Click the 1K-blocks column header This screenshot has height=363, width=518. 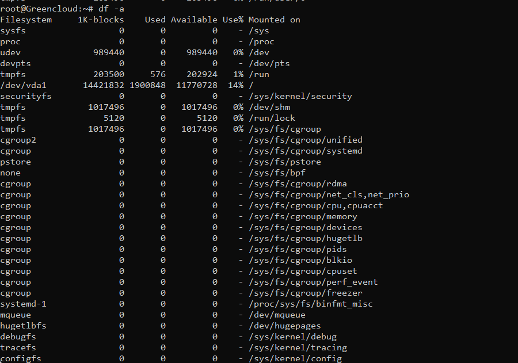101,20
